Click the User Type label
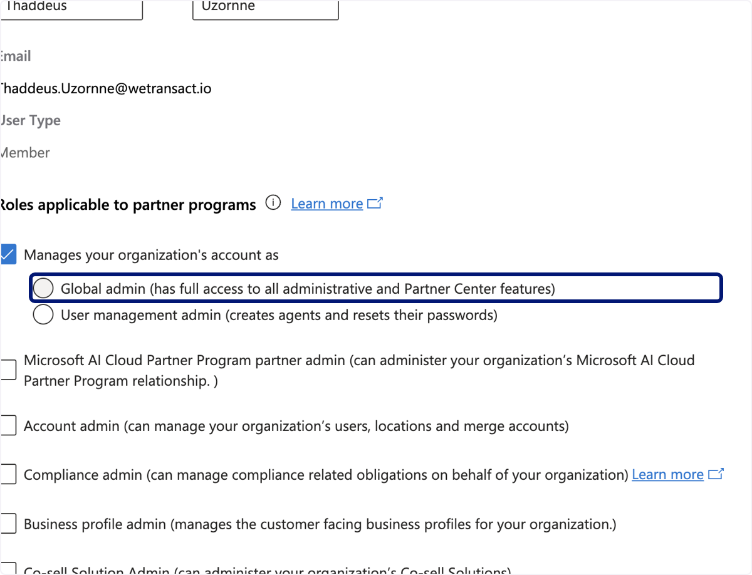The image size is (752, 575). pos(30,120)
